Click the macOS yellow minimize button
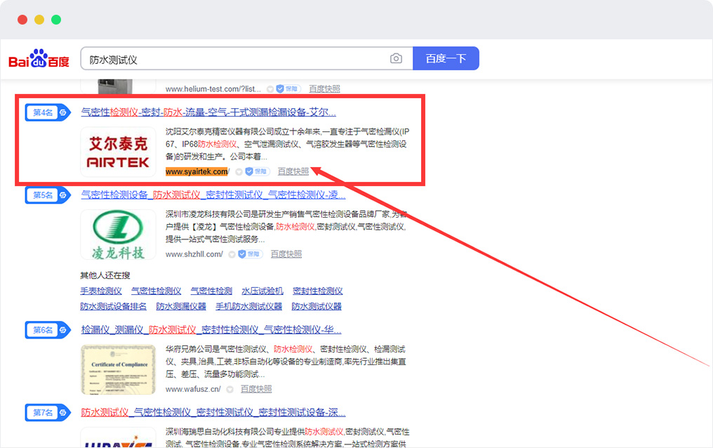713x448 pixels. tap(39, 20)
